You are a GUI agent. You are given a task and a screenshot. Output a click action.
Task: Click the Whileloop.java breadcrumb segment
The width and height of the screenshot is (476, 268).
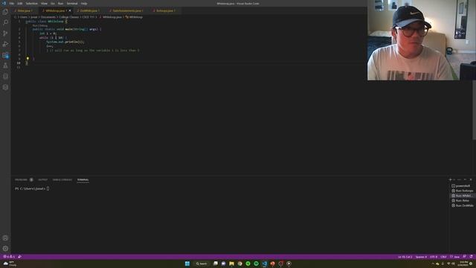(x=112, y=17)
